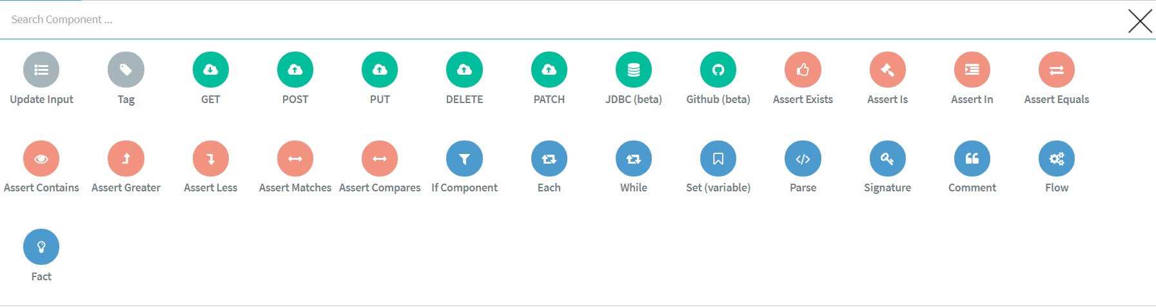
Task: Close the component picker panel
Action: [1139, 21]
